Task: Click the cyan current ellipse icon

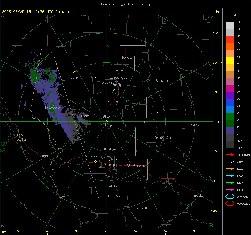Action: 230,196
